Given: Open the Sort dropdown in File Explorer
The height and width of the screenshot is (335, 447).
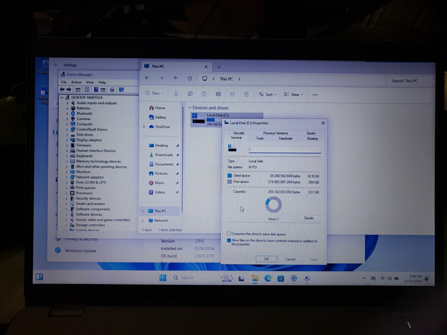Looking at the screenshot, I should tap(268, 95).
